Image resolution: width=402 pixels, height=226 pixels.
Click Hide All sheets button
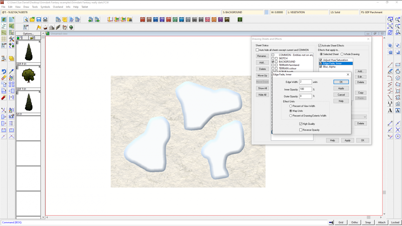[x=262, y=95]
